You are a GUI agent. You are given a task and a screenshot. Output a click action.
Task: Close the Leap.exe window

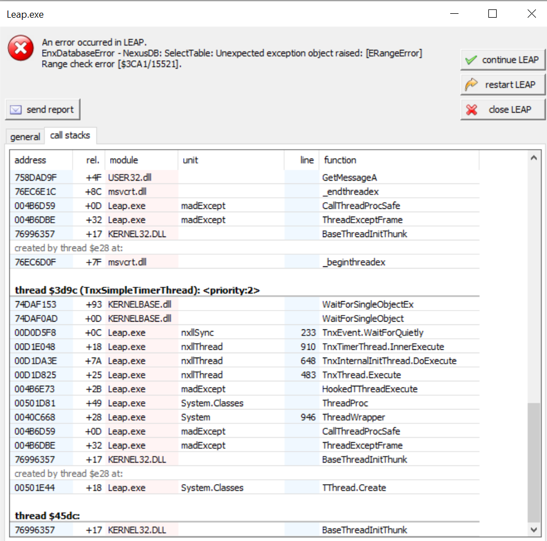pyautogui.click(x=532, y=14)
